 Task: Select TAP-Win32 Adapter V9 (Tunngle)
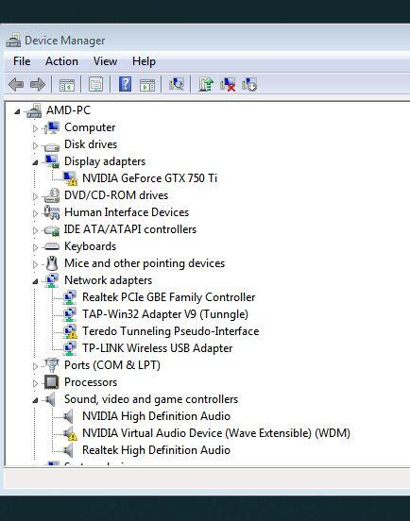click(x=165, y=314)
